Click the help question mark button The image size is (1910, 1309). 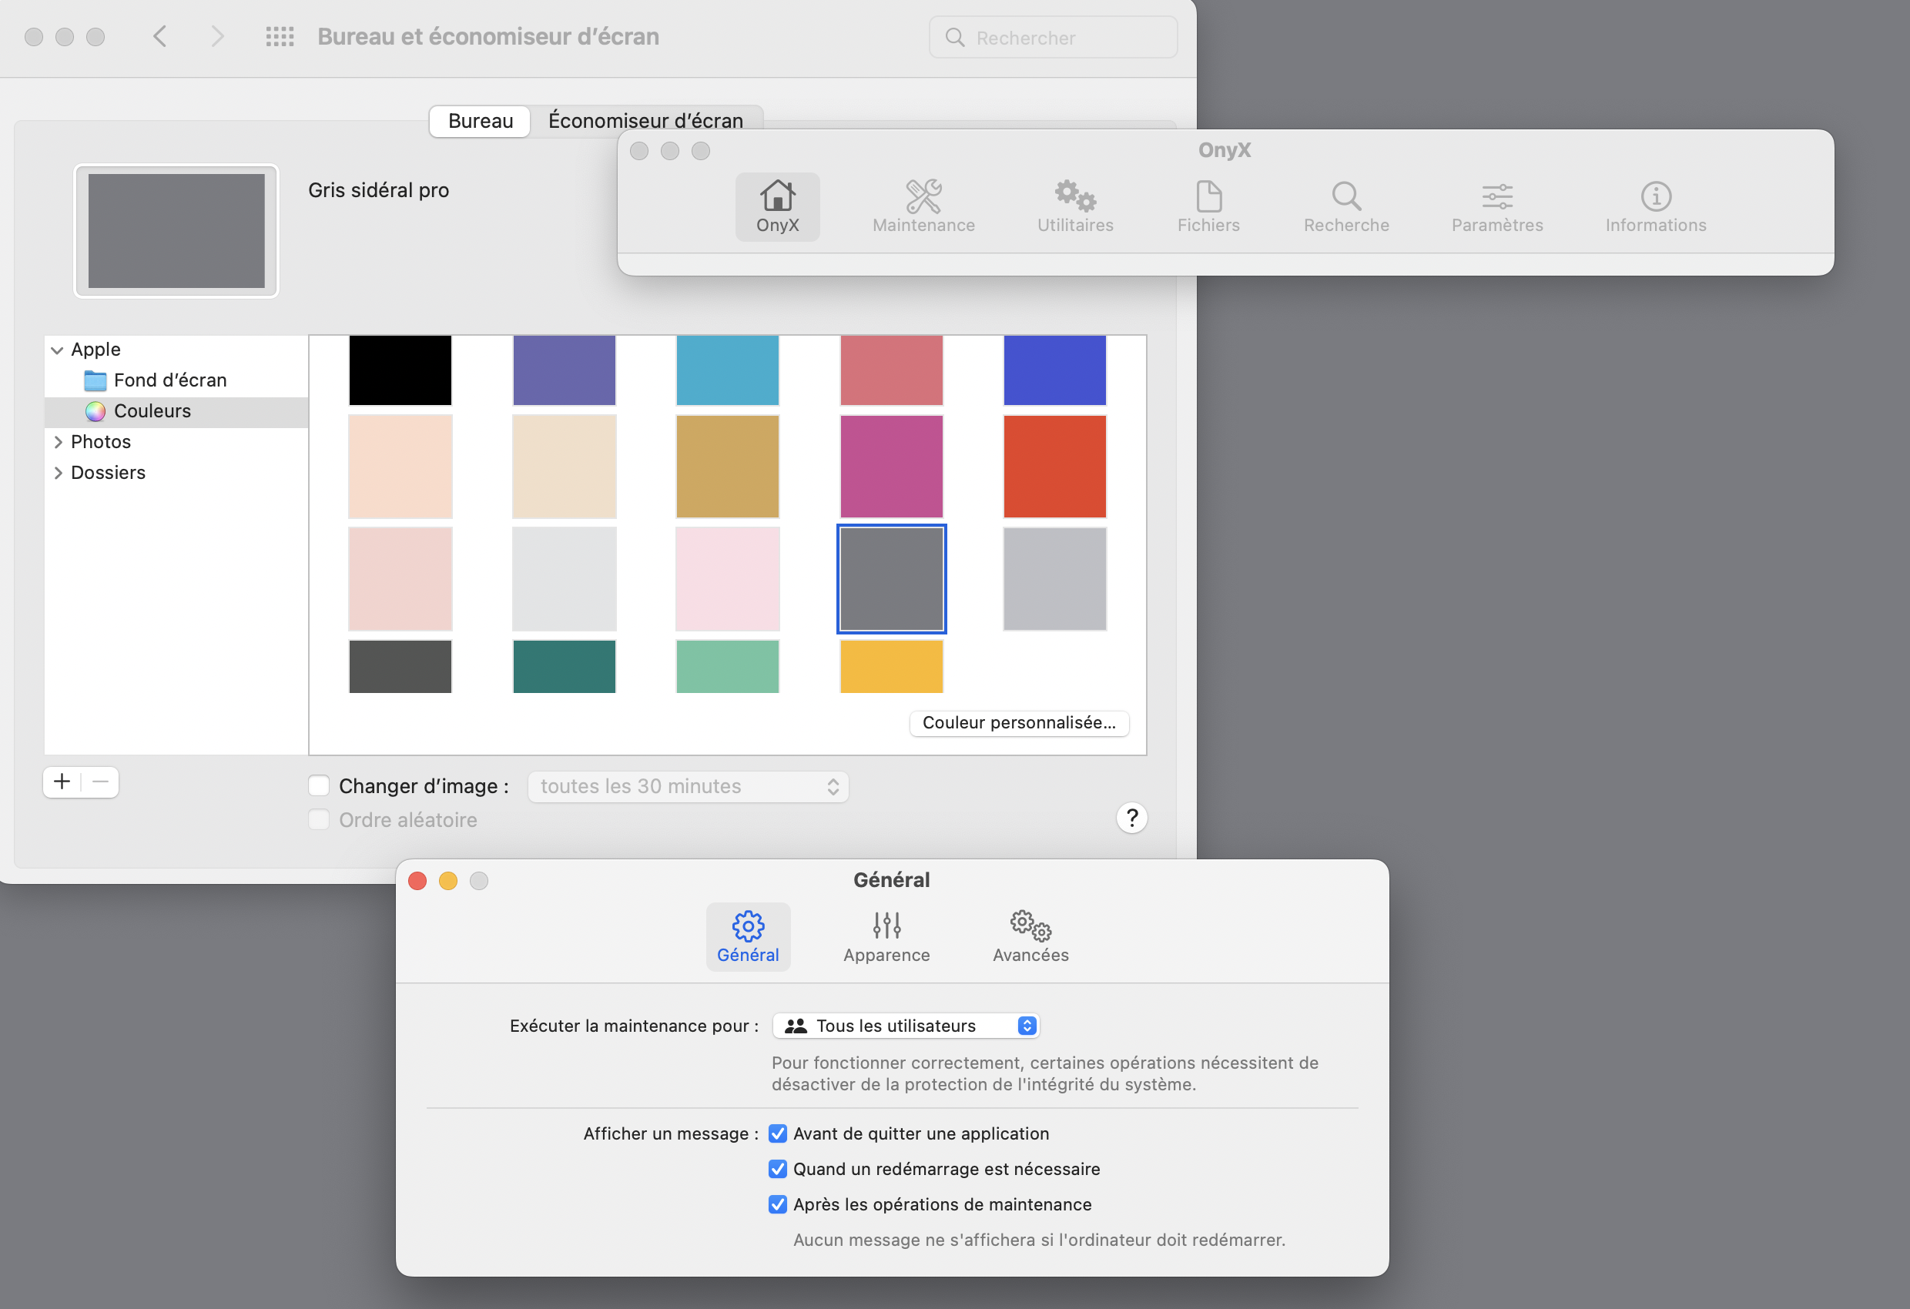(1131, 818)
